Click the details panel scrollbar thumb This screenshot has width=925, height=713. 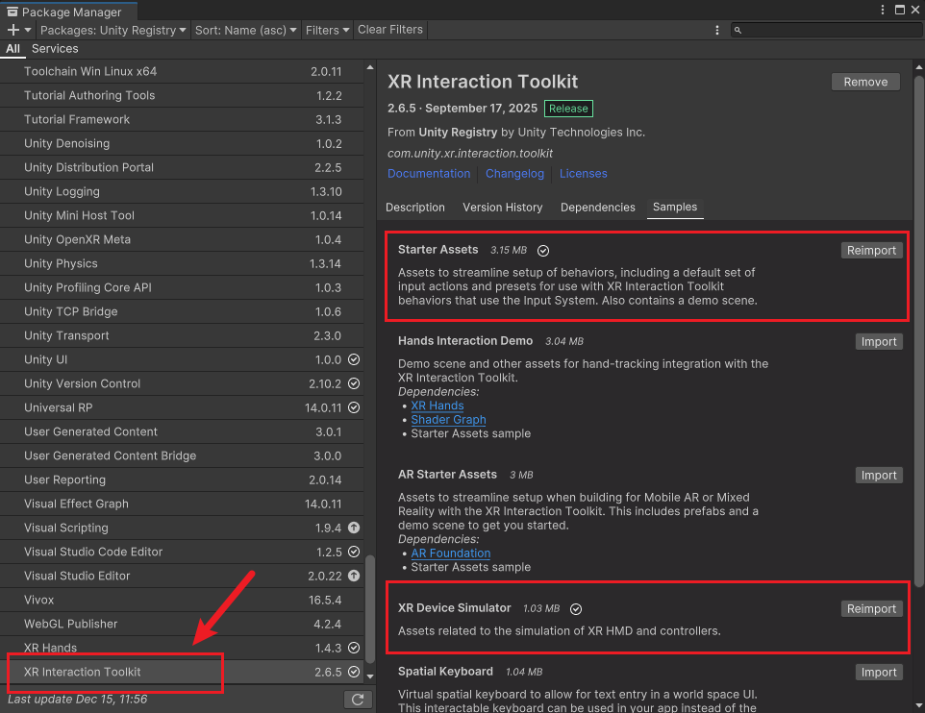click(x=918, y=331)
